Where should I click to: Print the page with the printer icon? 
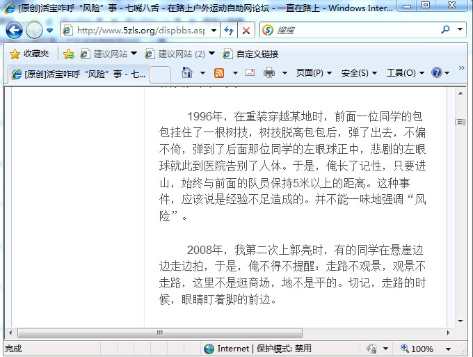tap(269, 73)
